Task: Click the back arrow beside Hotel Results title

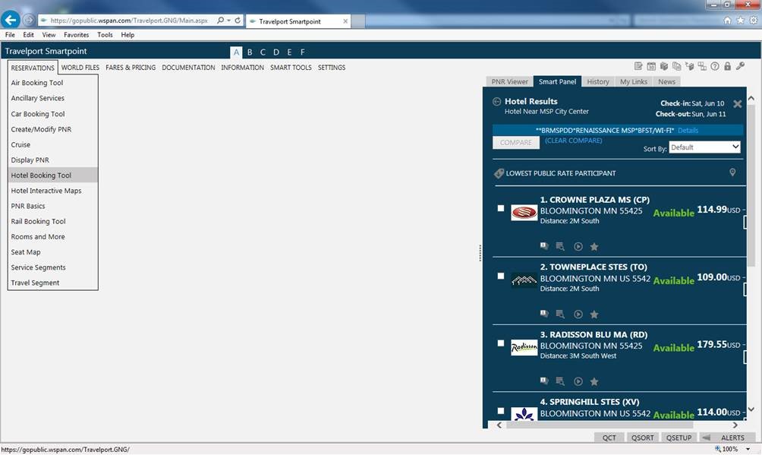Action: [496, 102]
